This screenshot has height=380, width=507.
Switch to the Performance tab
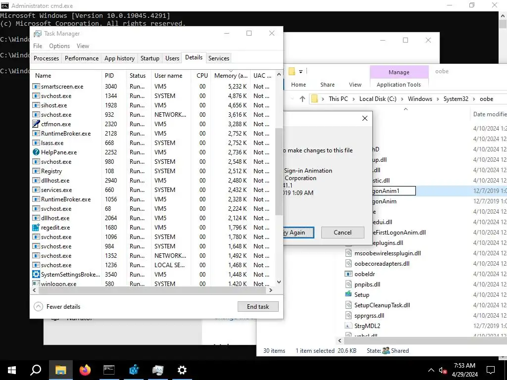click(82, 58)
